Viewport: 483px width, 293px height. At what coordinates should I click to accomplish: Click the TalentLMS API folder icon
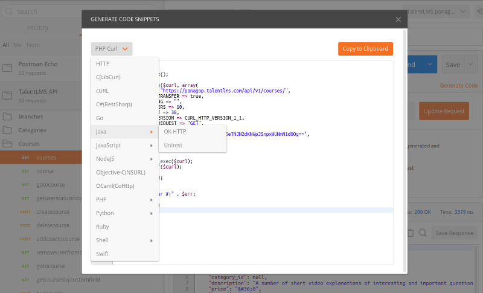coord(7,95)
